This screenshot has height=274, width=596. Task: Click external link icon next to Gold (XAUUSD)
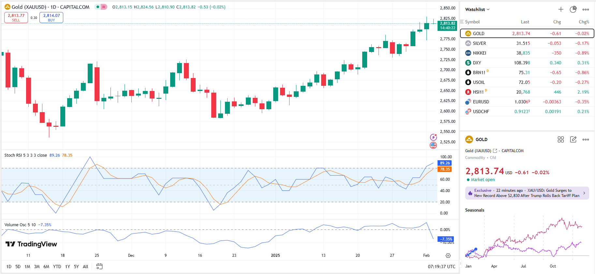pos(495,151)
